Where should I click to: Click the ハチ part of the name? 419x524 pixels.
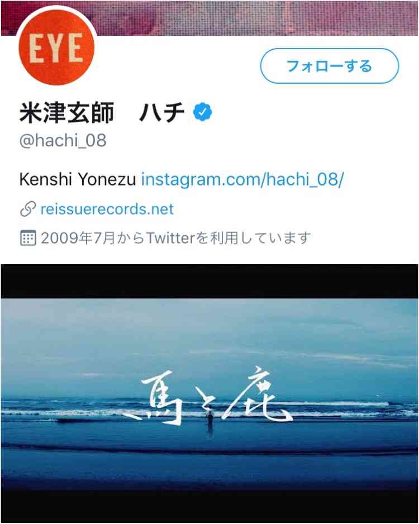tap(162, 113)
